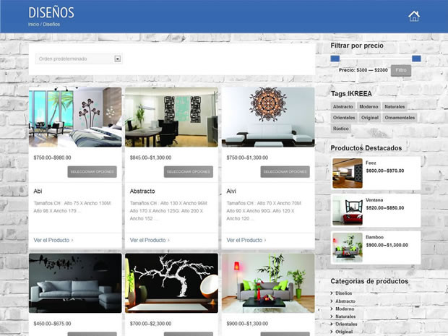This screenshot has height=336, width=448.
Task: Click Ver el Producto under Aivi
Action: click(x=246, y=241)
